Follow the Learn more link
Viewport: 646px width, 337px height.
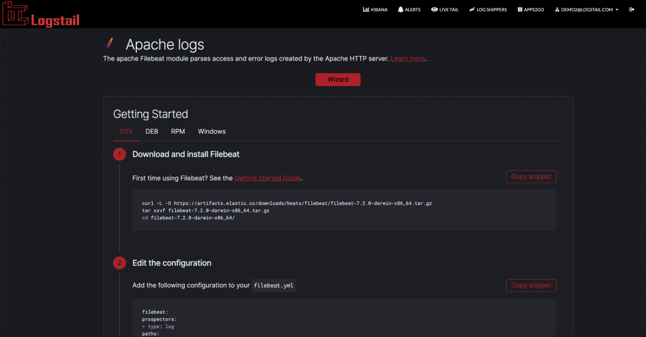408,59
